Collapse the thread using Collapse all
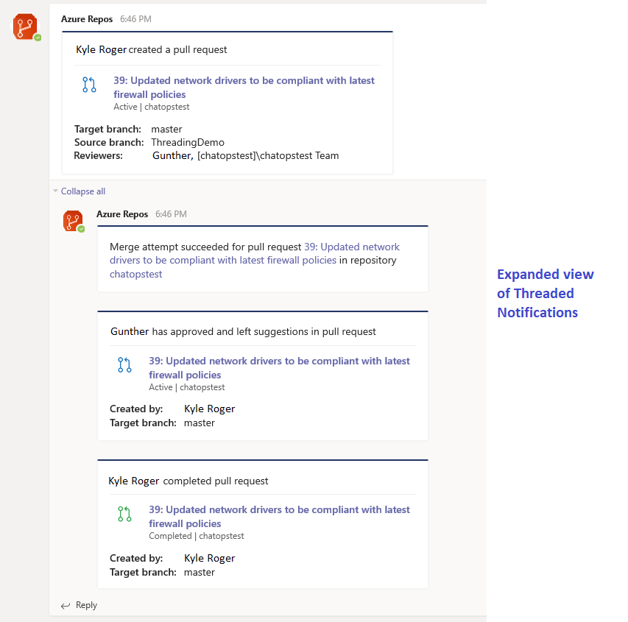Image resolution: width=628 pixels, height=622 pixels. click(82, 191)
